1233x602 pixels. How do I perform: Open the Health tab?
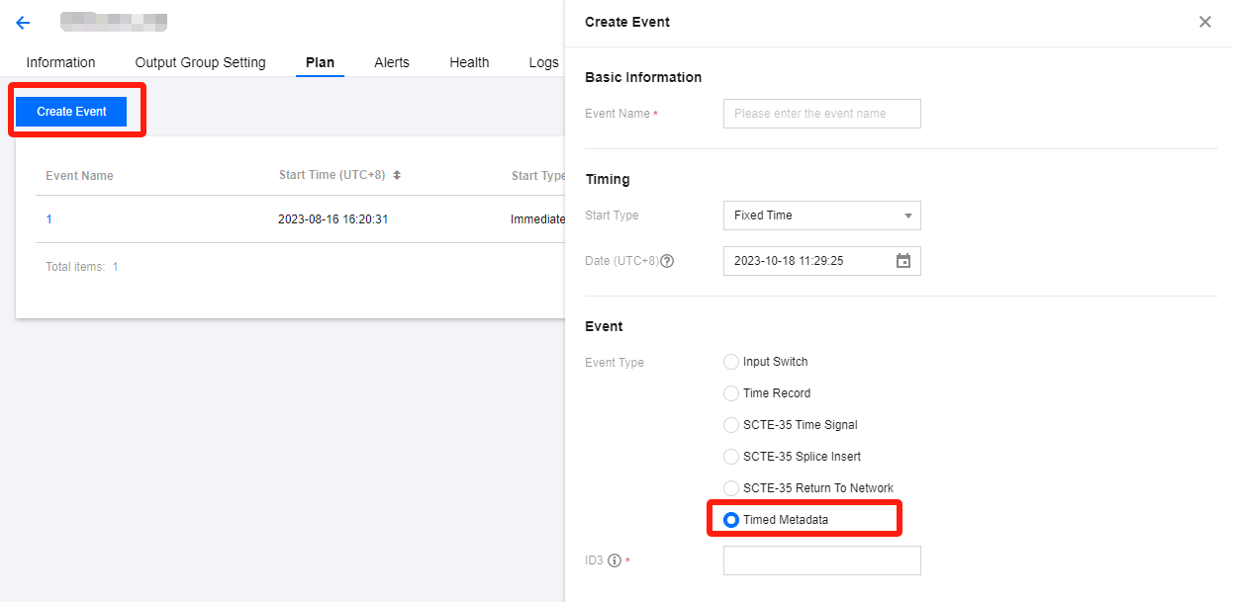click(x=469, y=62)
